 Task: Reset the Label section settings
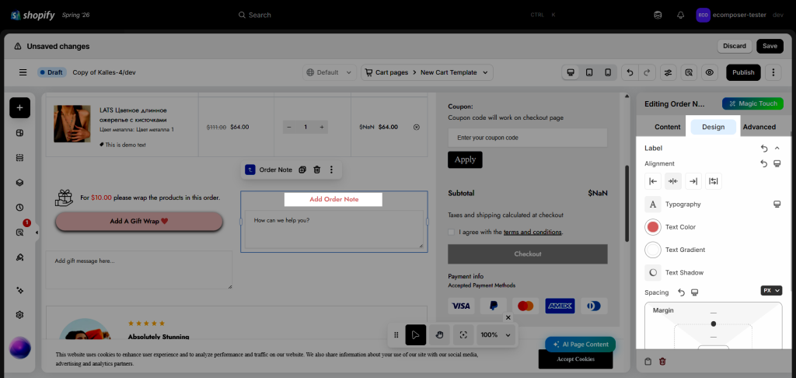tap(764, 149)
